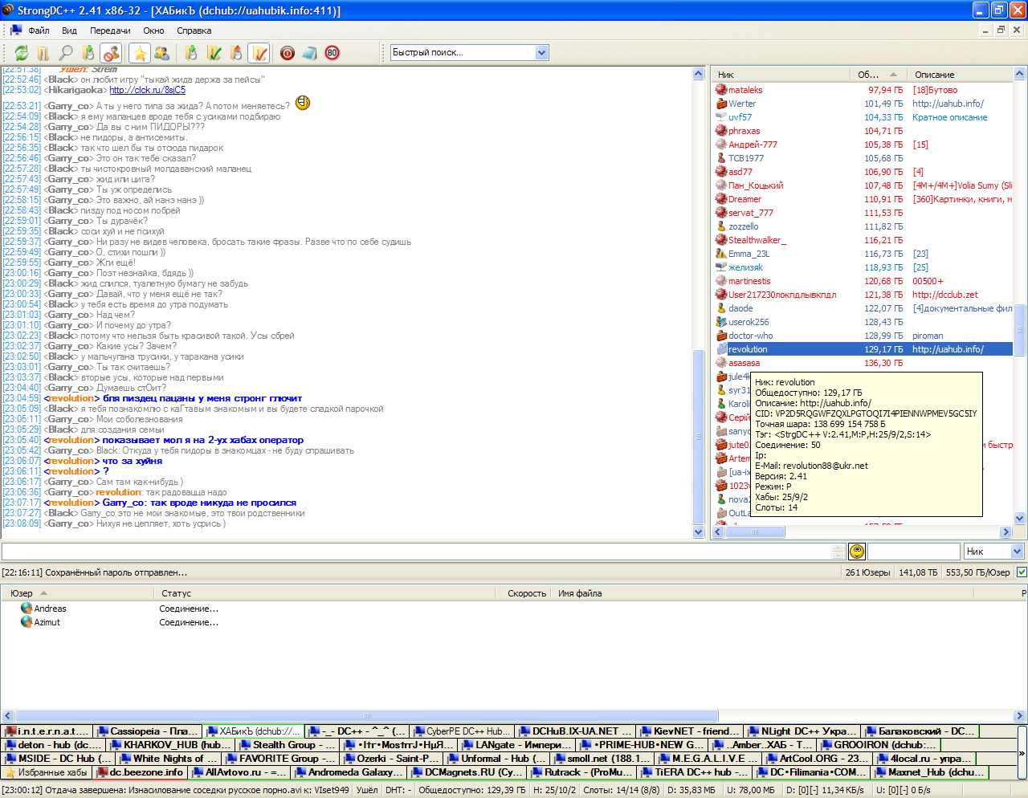Select the user row martinestis
The height and width of the screenshot is (798, 1028).
pyautogui.click(x=863, y=281)
